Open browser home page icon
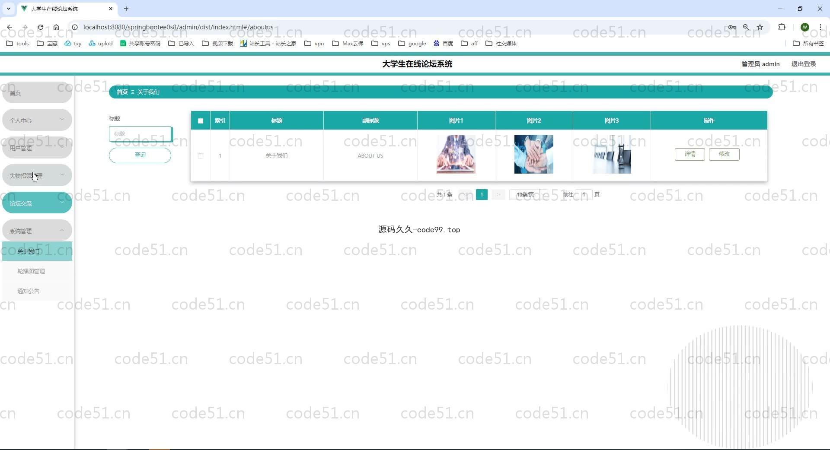Screen dimensions: 830x450 point(56,27)
